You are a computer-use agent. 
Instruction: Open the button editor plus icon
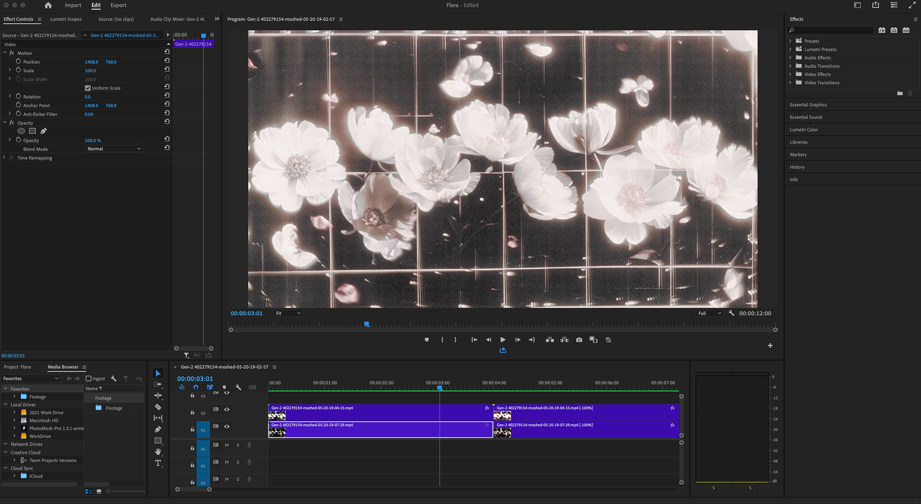point(770,345)
